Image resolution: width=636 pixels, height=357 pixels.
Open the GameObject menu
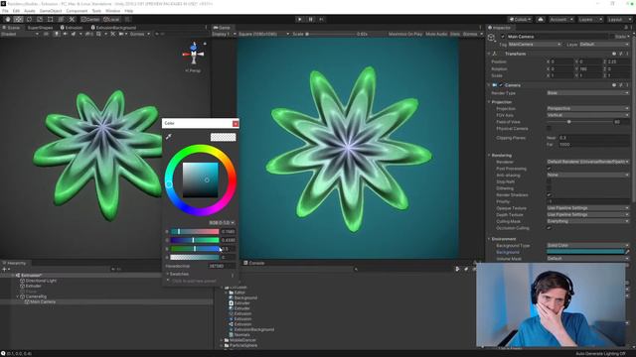(x=51, y=11)
